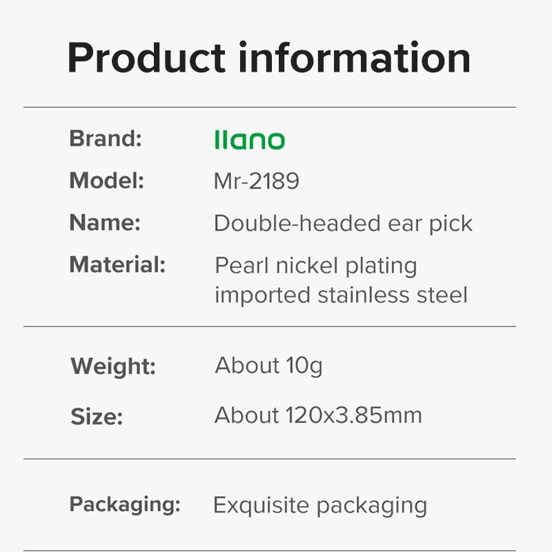Click the divider line under the heading
The width and height of the screenshot is (552, 552).
(270, 108)
